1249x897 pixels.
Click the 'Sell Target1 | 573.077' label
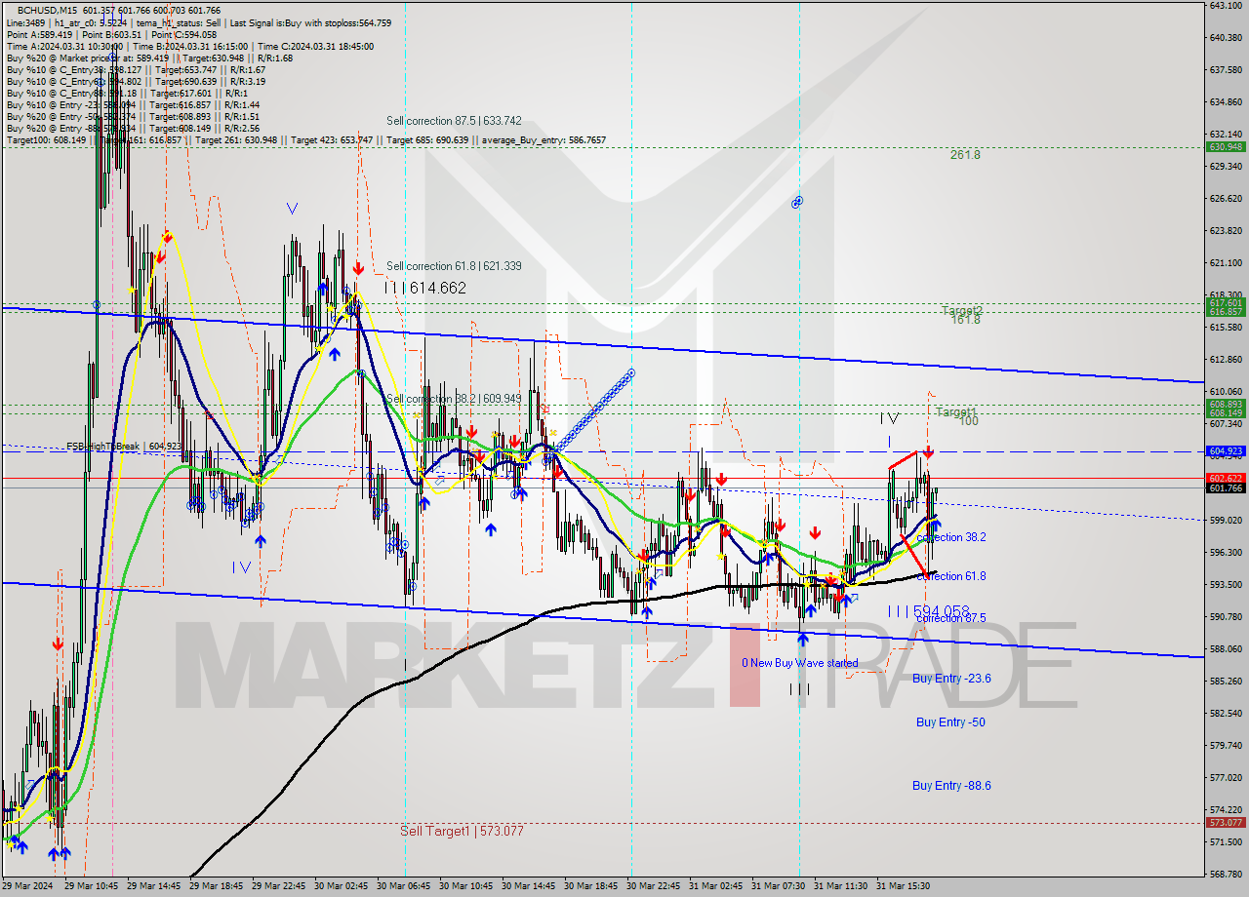point(462,831)
